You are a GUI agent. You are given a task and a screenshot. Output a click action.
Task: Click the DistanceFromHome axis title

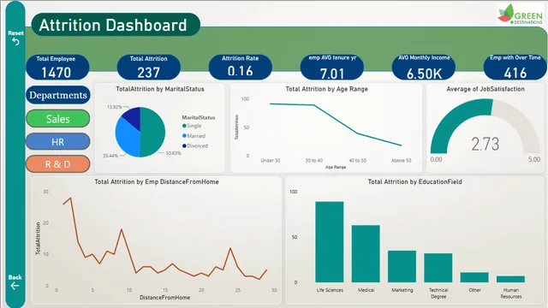165,298
